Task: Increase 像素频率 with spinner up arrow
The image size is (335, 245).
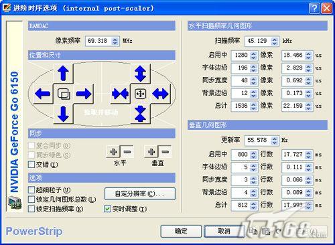Action: coord(115,39)
